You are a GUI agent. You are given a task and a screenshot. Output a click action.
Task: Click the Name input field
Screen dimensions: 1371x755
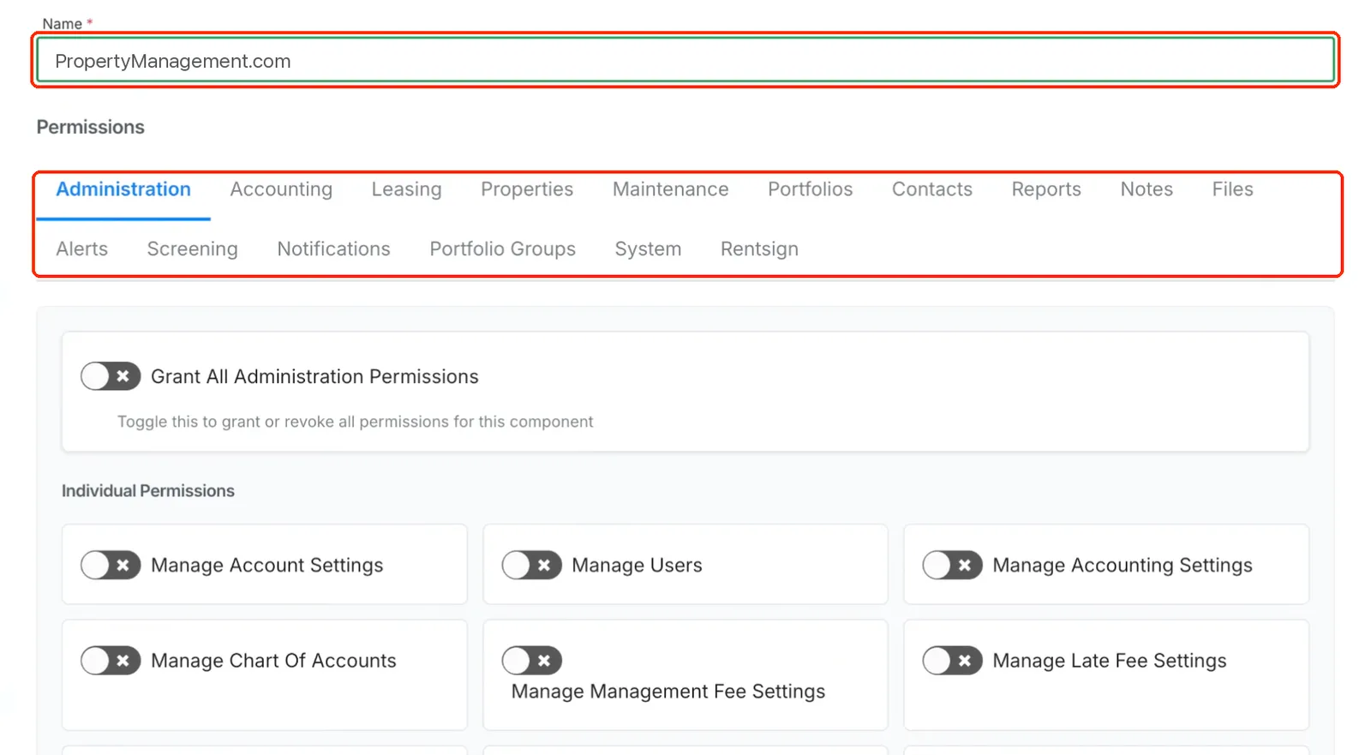tap(685, 61)
